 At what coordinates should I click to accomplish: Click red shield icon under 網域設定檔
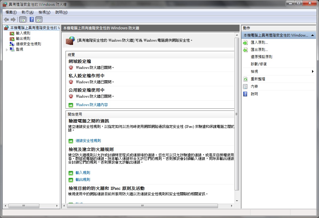click(x=71, y=67)
